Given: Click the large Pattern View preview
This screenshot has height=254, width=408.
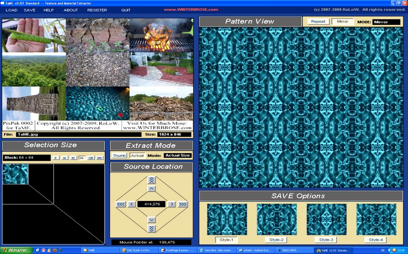Looking at the screenshot, I should click(x=301, y=108).
